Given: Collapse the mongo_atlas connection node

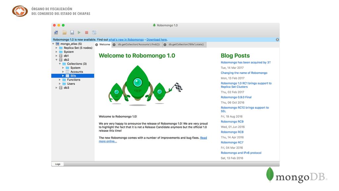Looking at the screenshot, I should [53, 44].
